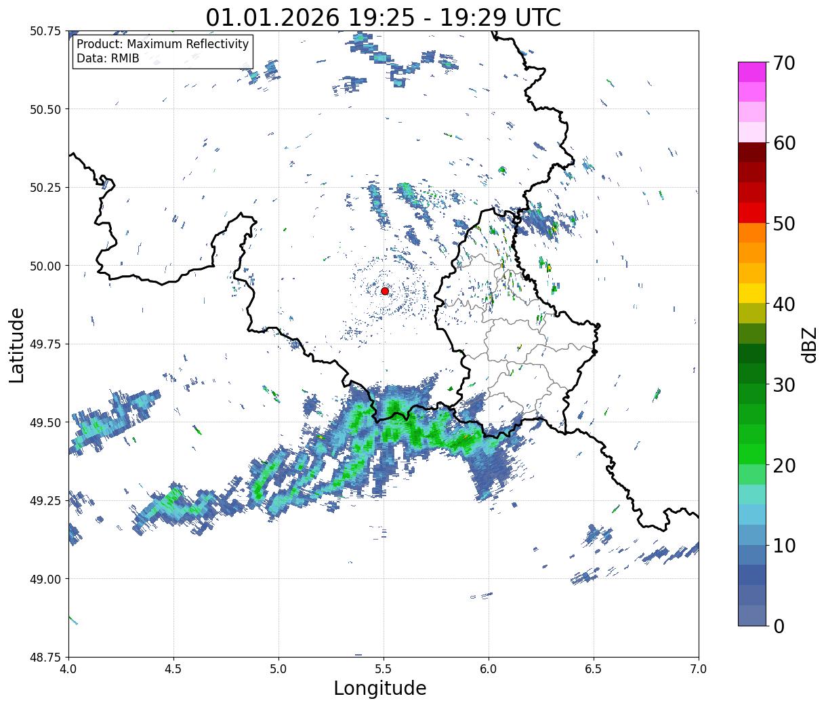This screenshot has height=705, width=826.
Task: Click the longitude tick label 5.0
Action: [278, 668]
